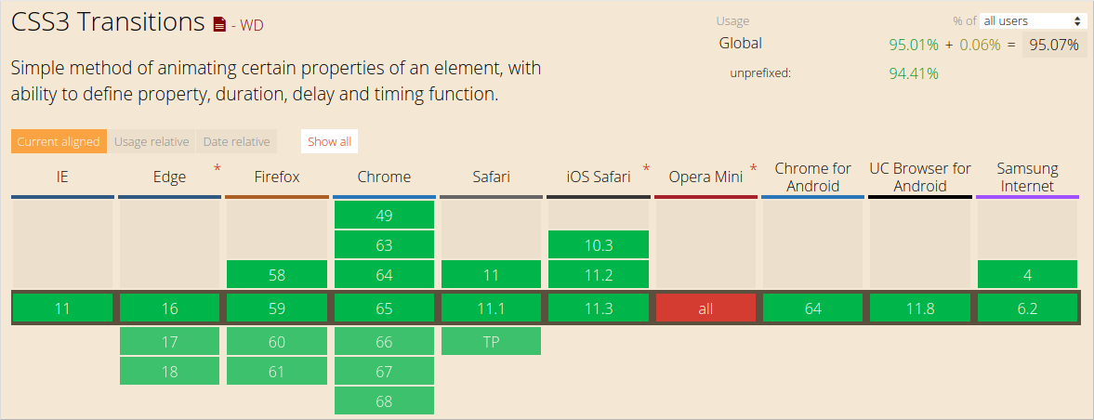The height and width of the screenshot is (420, 1094).
Task: Open the WD specification status link
Action: click(251, 25)
